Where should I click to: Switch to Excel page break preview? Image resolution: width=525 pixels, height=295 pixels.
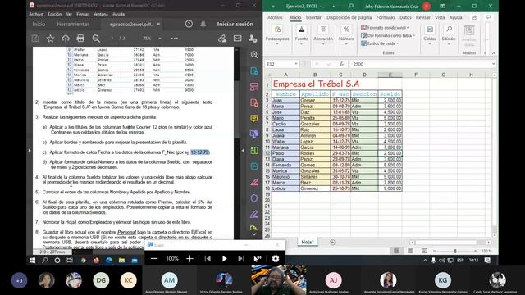[424, 251]
